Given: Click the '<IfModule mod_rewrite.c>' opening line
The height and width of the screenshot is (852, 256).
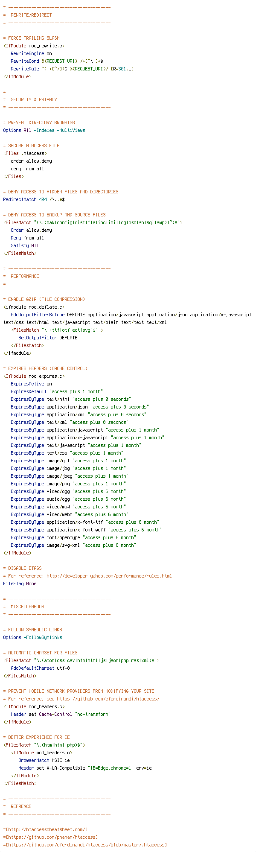Looking at the screenshot, I should tap(34, 46).
